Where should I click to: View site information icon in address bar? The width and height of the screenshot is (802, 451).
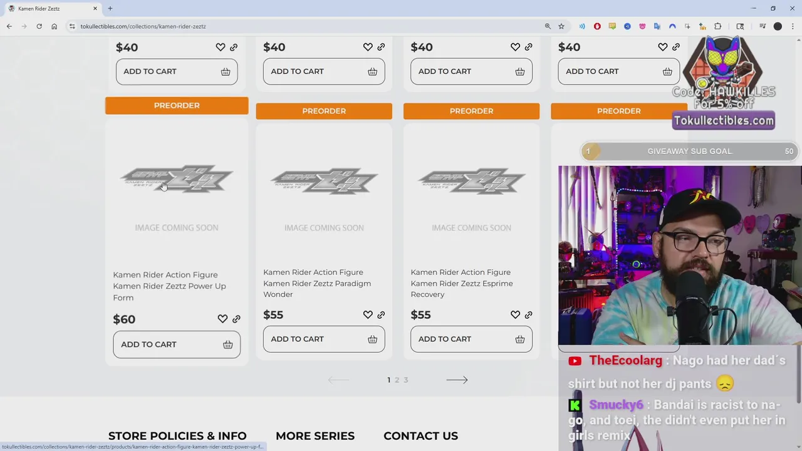pos(72,26)
